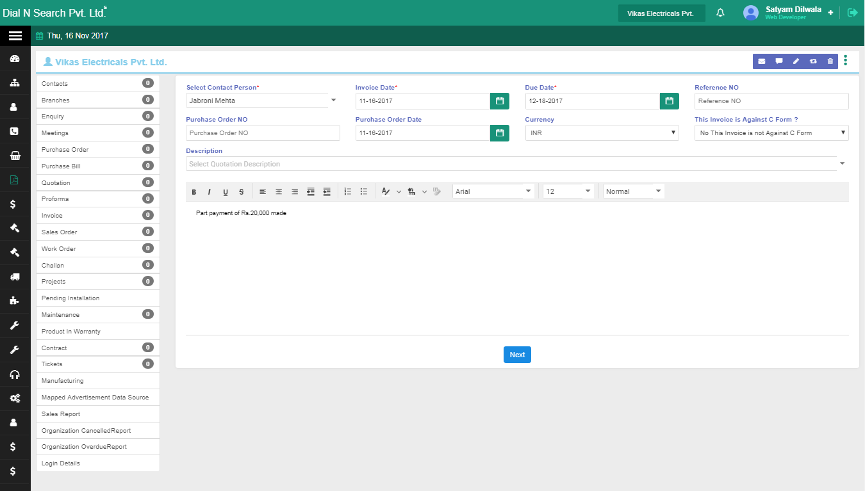Click the font color icon in the editor

pyautogui.click(x=386, y=191)
